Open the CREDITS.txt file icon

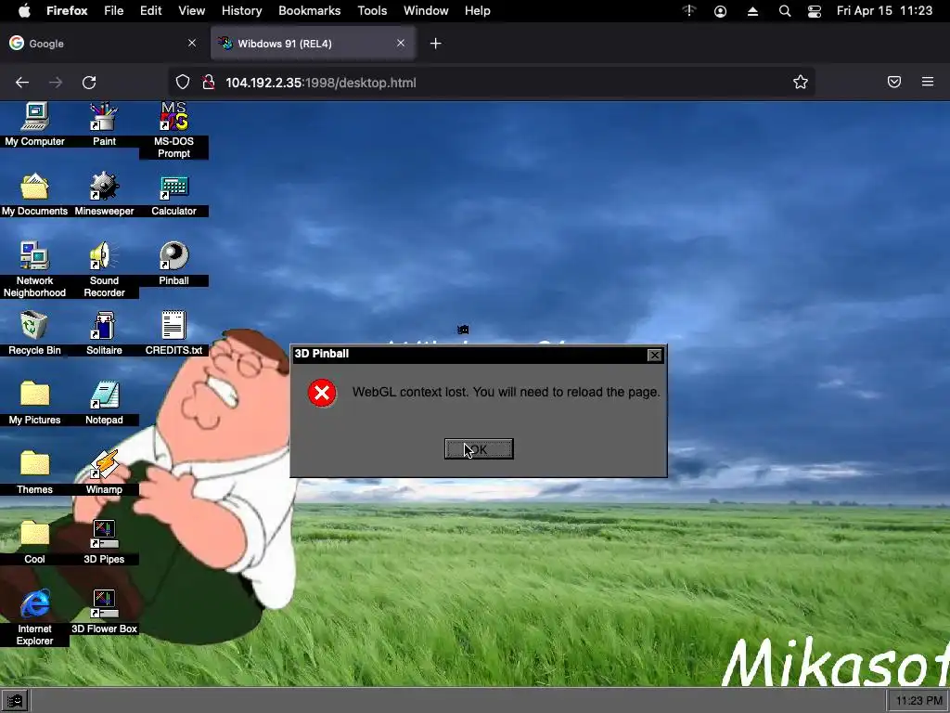[x=173, y=333]
